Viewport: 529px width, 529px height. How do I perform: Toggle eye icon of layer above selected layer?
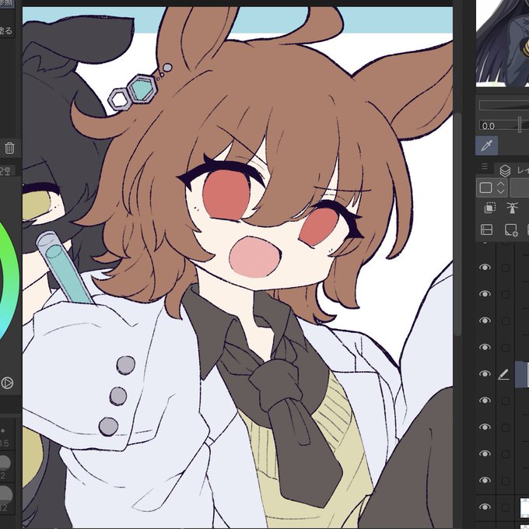click(485, 347)
